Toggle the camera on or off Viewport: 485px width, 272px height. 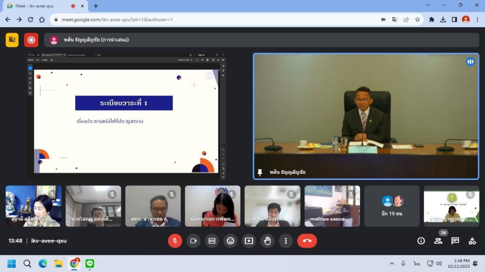[x=193, y=240]
